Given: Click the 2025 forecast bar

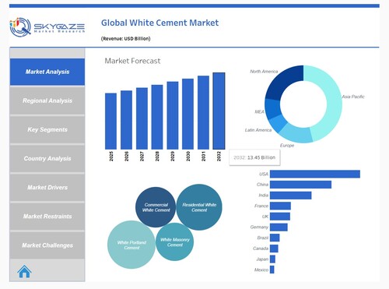Looking at the screenshot, I should point(110,122).
